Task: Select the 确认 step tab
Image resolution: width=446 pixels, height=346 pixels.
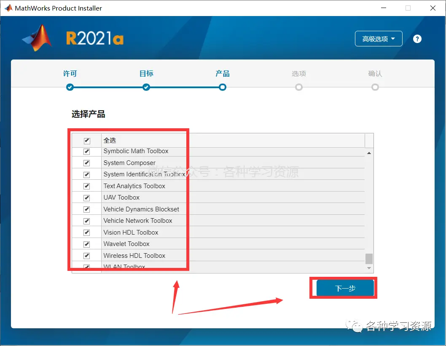Action: (375, 74)
